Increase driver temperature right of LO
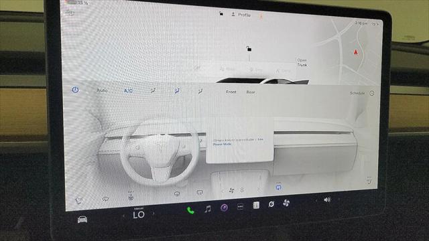Image resolution: width=429 pixels, height=241 pixels. 154,214
